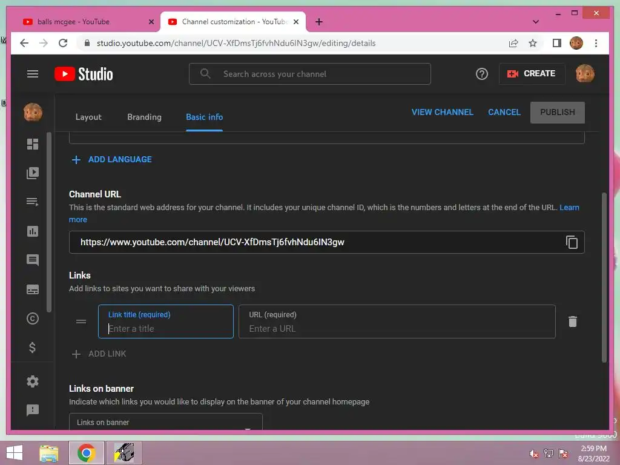
Task: Close the balls mcgee YouTube tab
Action: 151,22
